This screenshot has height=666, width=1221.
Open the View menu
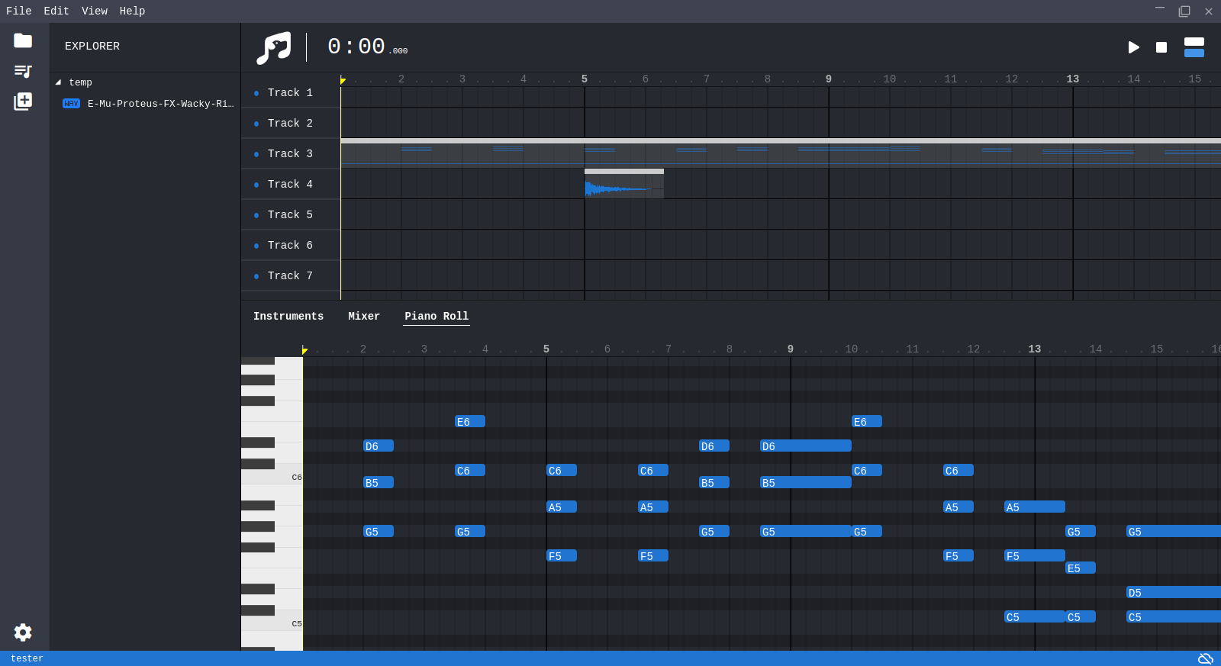pyautogui.click(x=95, y=11)
